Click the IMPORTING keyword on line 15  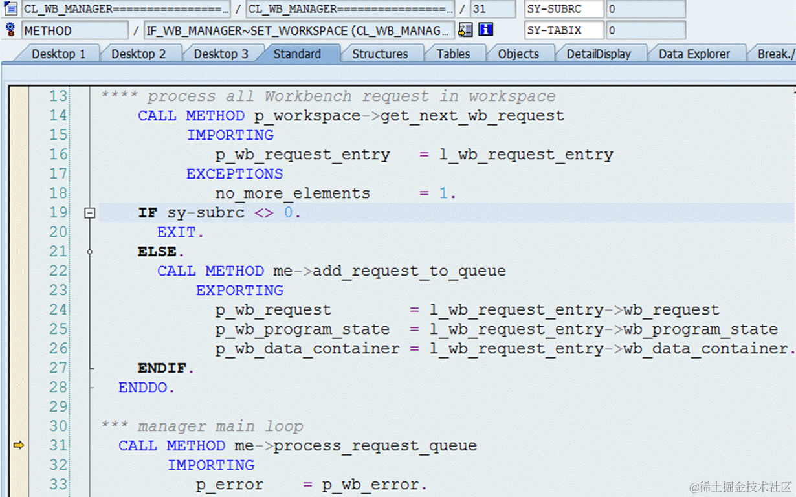[x=230, y=135]
